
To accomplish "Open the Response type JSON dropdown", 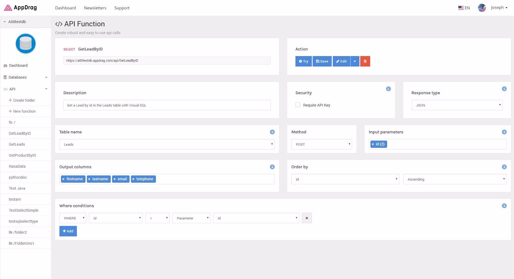I will [x=456, y=105].
